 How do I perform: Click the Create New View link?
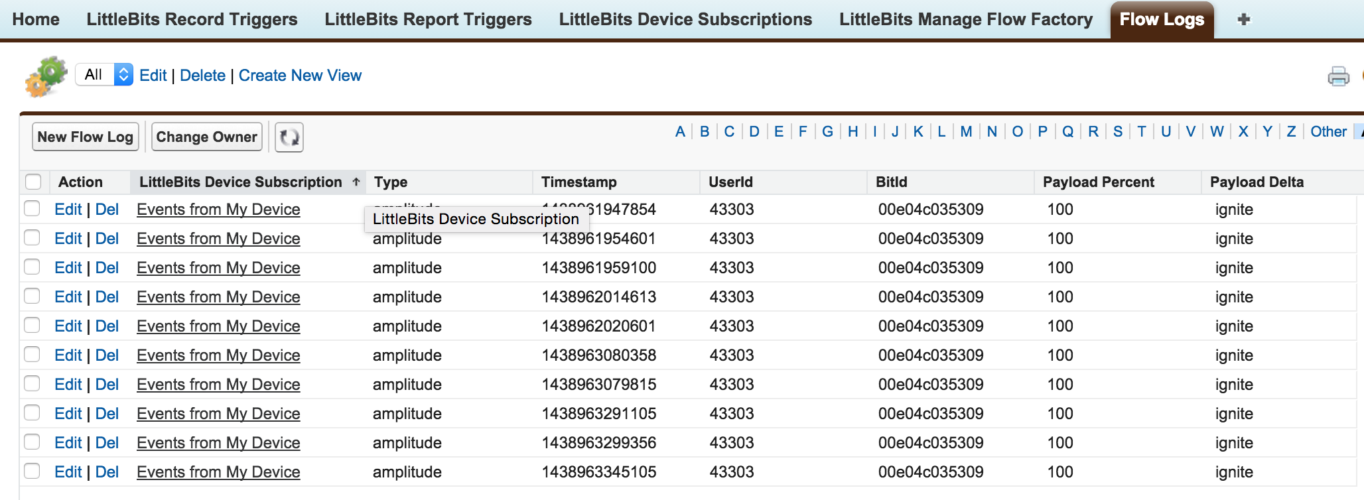[300, 76]
